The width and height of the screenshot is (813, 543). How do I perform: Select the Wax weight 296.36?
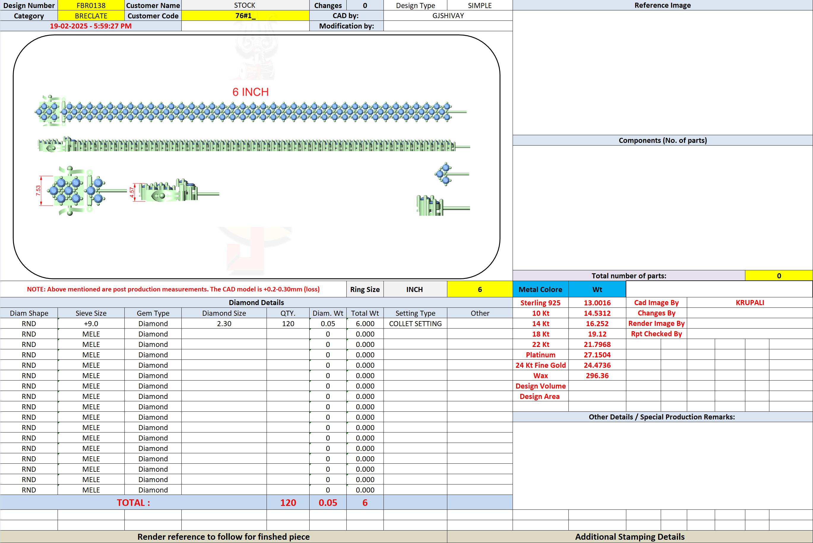click(x=597, y=375)
